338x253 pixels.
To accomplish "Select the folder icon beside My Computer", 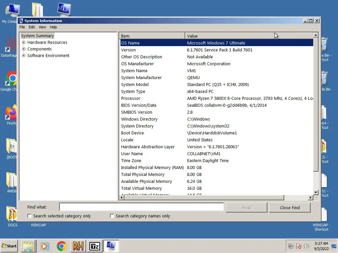I will tap(37, 10).
